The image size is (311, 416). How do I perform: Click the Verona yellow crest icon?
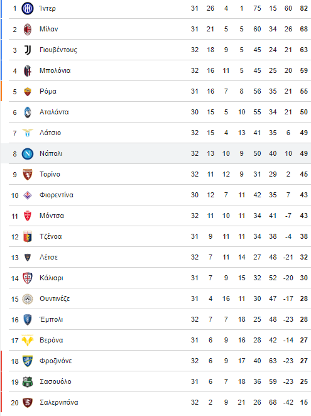(x=28, y=340)
